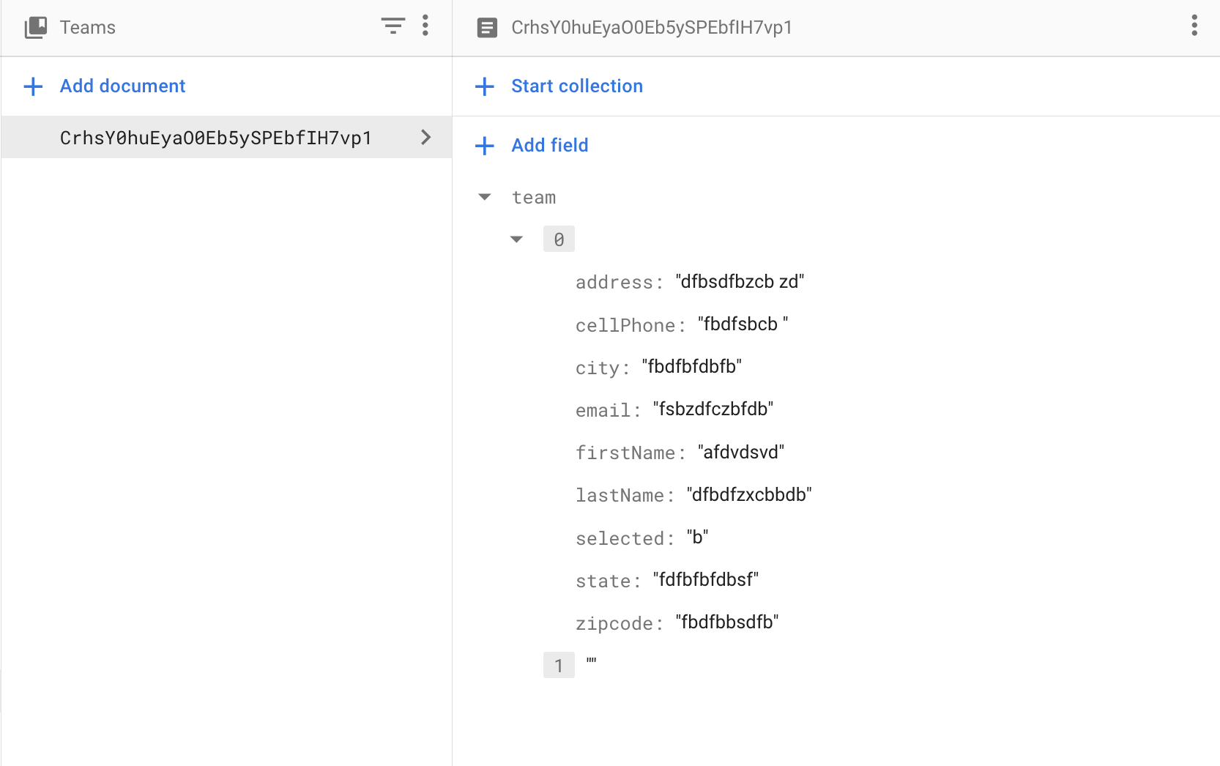Collapse the team field
The height and width of the screenshot is (766, 1220).
pyautogui.click(x=485, y=197)
